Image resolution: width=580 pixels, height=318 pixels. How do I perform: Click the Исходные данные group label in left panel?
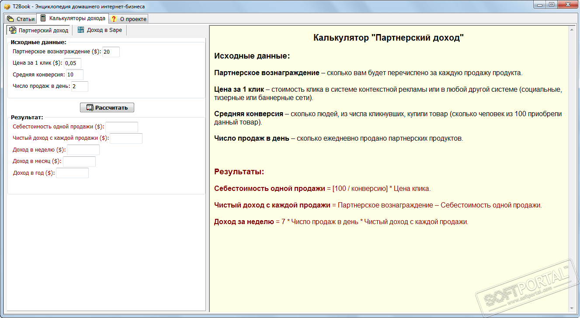point(38,42)
